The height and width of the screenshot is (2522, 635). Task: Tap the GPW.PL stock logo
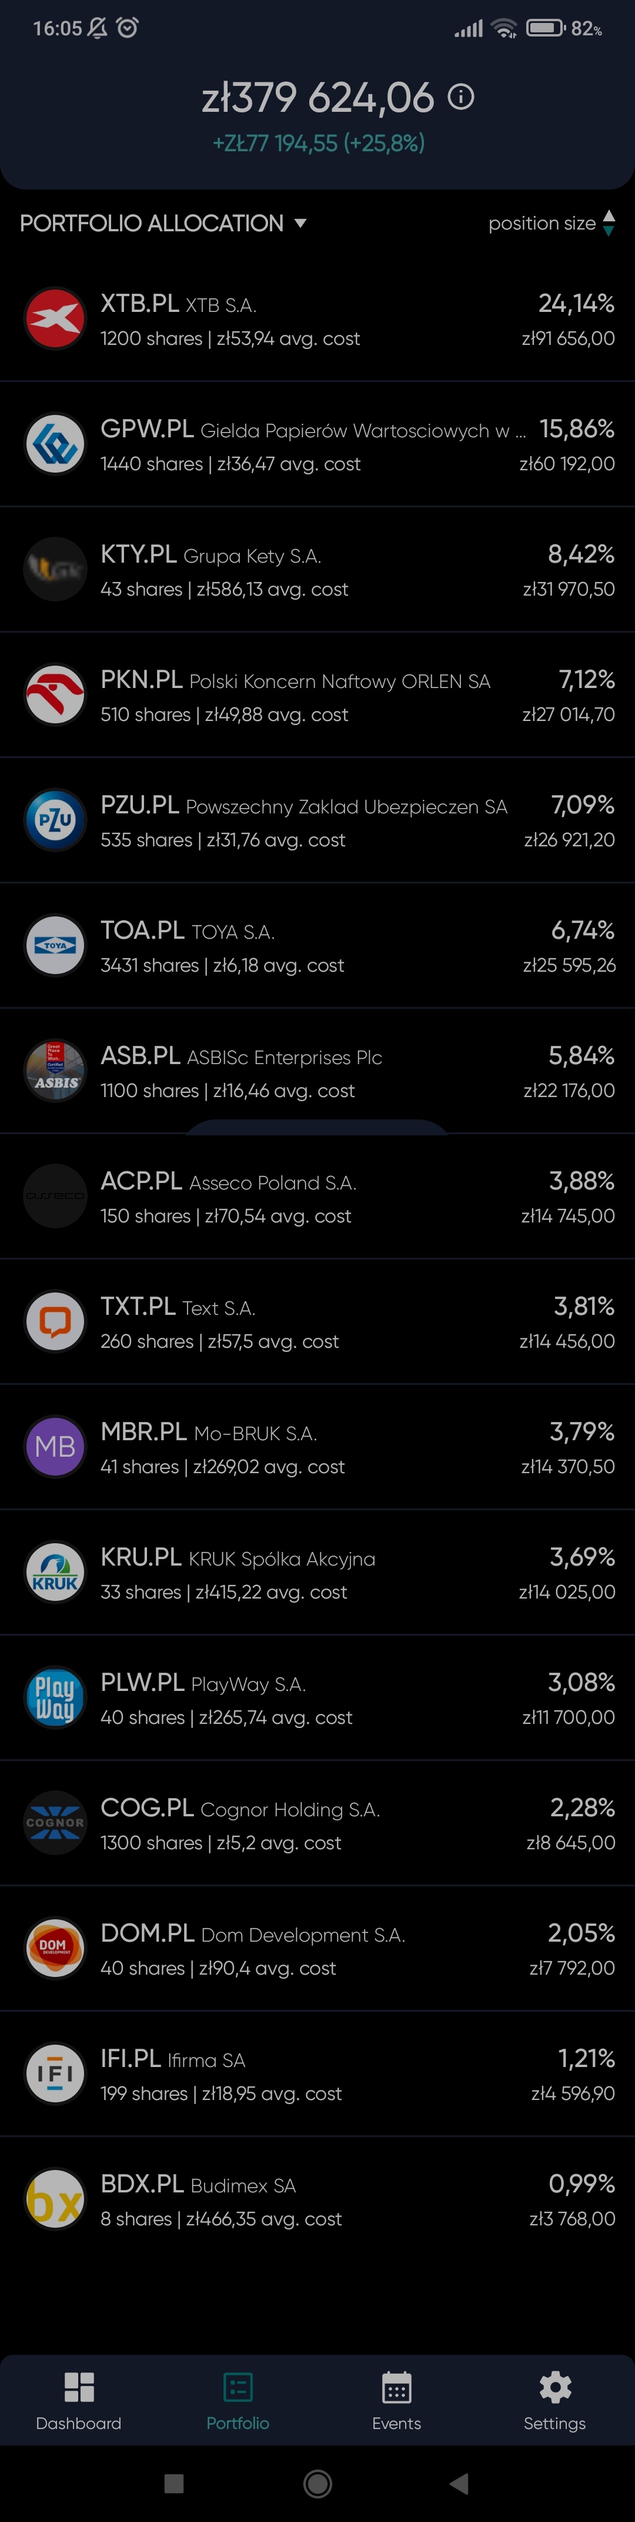coord(55,444)
